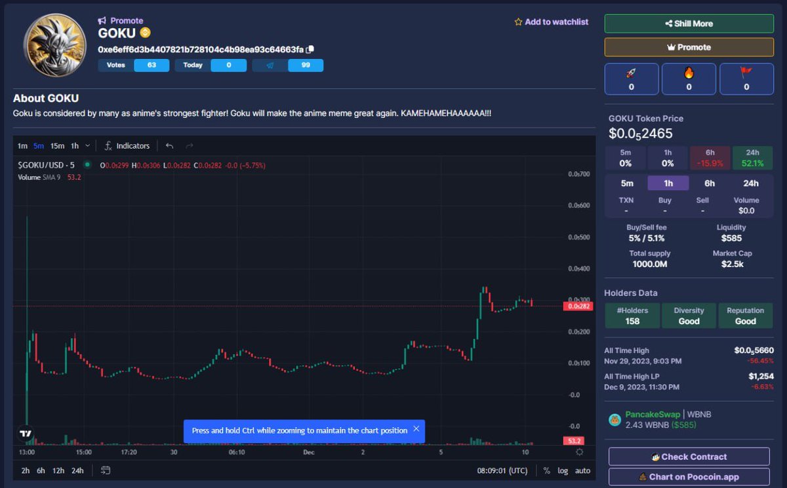Click the Volume SMA 9 indicator label
This screenshot has height=488, width=787.
pos(39,177)
